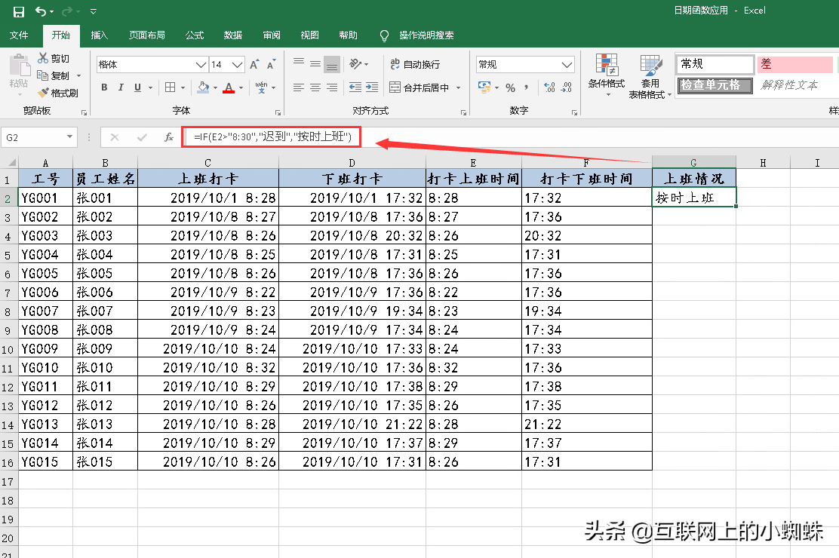Select the 常规 cell style
Screen dimensions: 839x558
[715, 64]
